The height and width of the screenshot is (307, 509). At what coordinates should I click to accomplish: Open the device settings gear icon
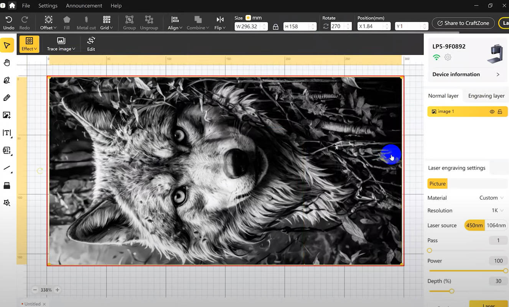pos(448,57)
